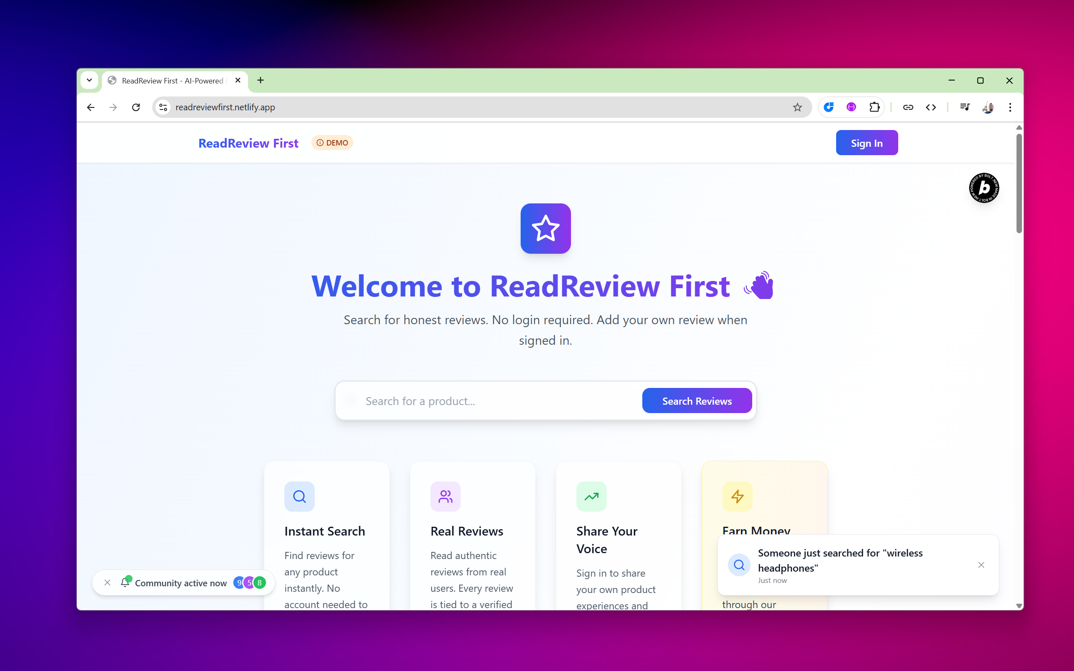The image size is (1074, 671).
Task: Open the Chrome three-dot menu
Action: (1010, 107)
